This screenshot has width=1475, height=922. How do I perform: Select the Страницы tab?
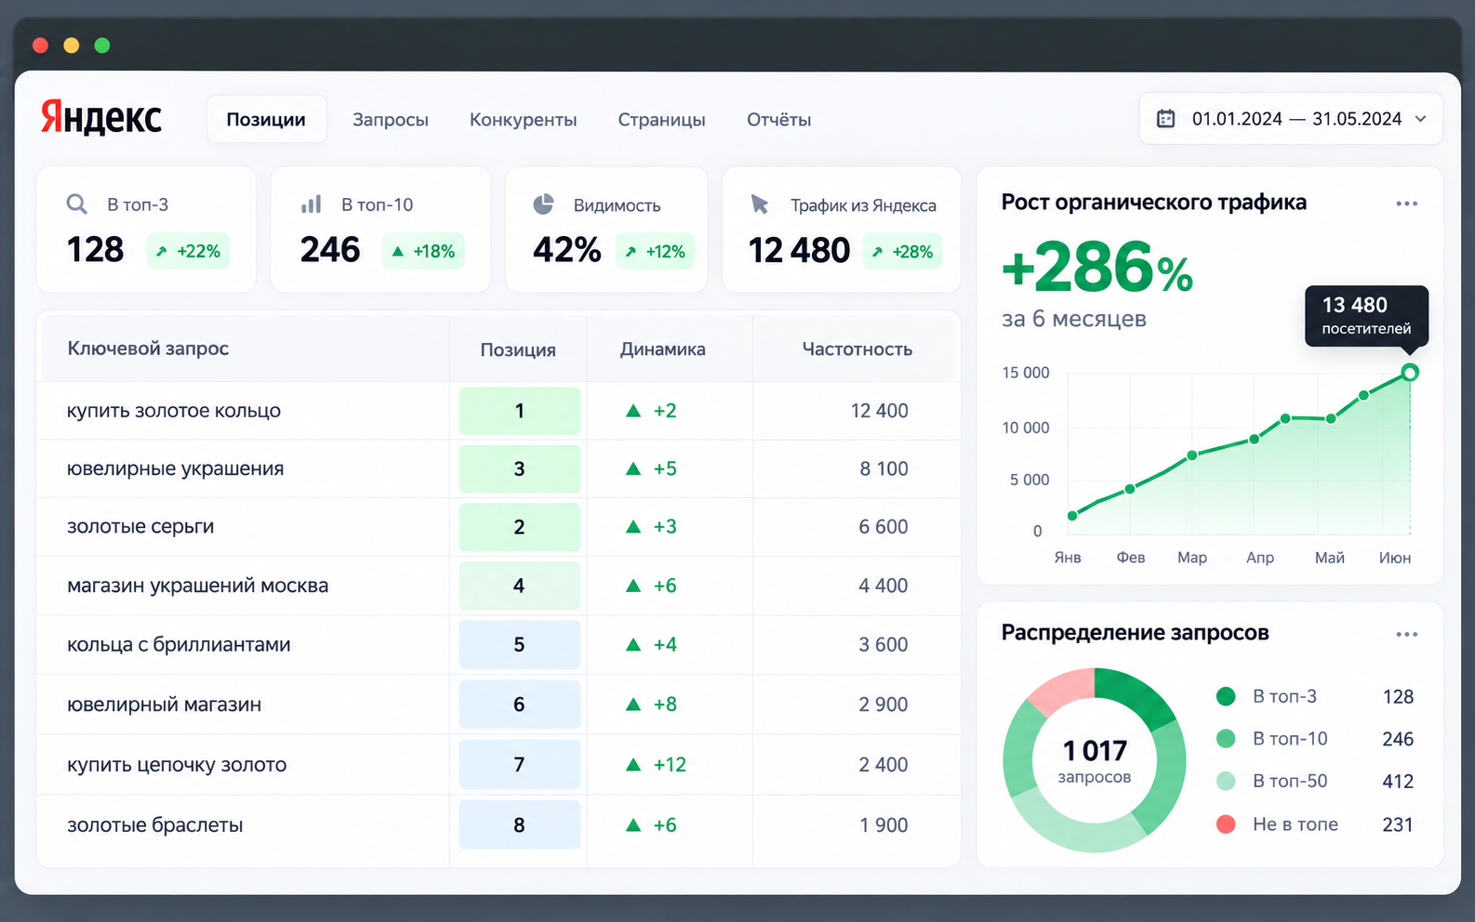(662, 120)
